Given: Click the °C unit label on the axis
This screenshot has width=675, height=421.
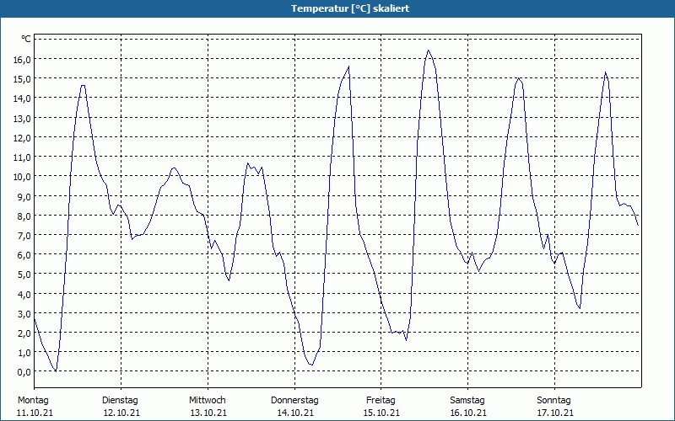Looking at the screenshot, I should [26, 39].
